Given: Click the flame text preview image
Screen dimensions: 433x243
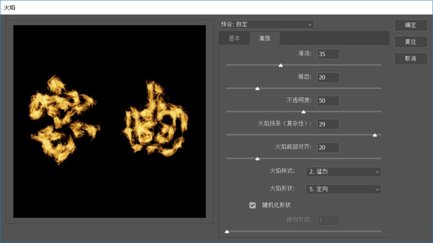Looking at the screenshot, I should point(109,121).
